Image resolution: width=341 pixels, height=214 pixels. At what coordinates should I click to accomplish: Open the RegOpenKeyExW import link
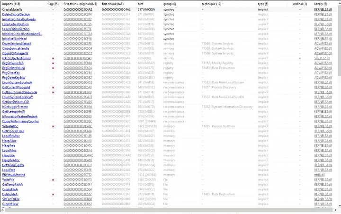(x=14, y=78)
